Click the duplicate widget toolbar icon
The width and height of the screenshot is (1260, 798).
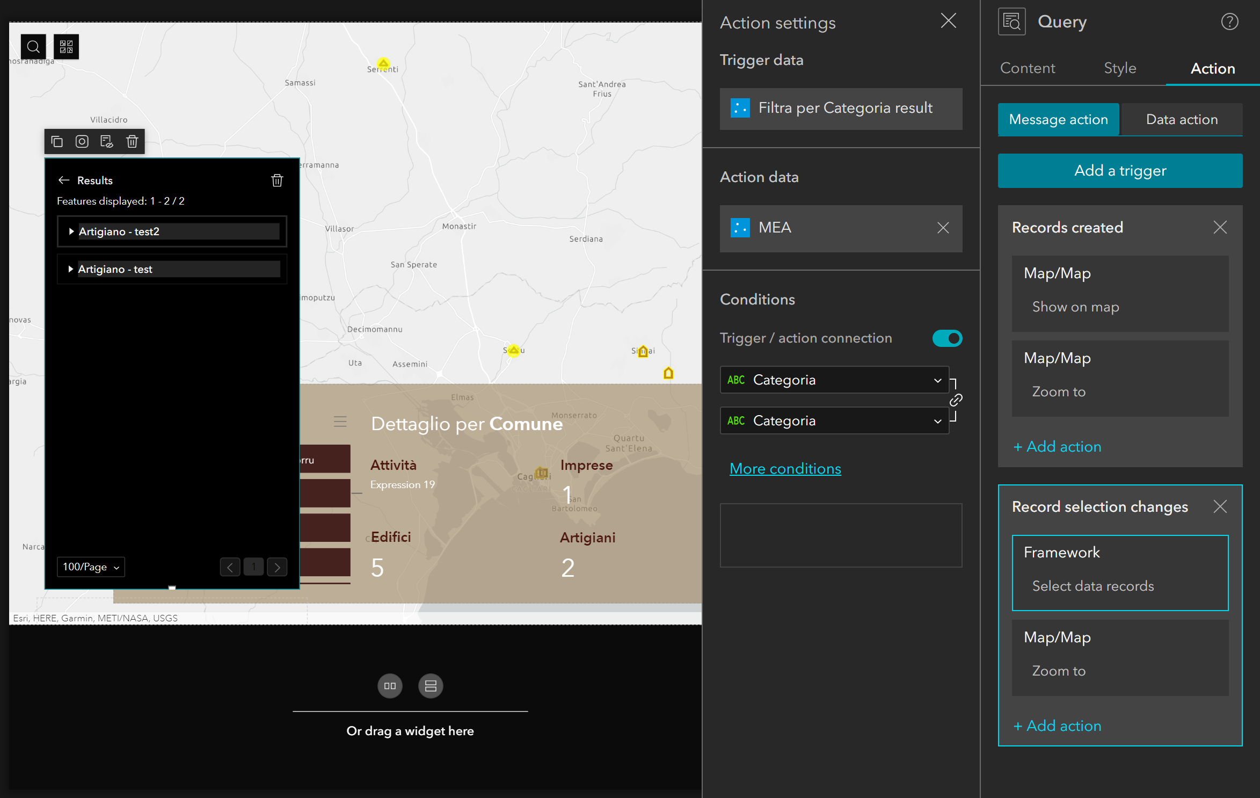[57, 141]
